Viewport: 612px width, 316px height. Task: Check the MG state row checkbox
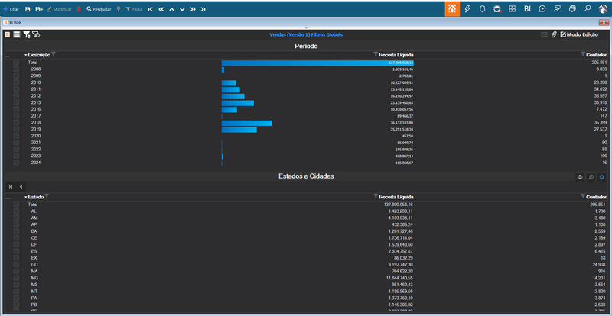(16, 278)
